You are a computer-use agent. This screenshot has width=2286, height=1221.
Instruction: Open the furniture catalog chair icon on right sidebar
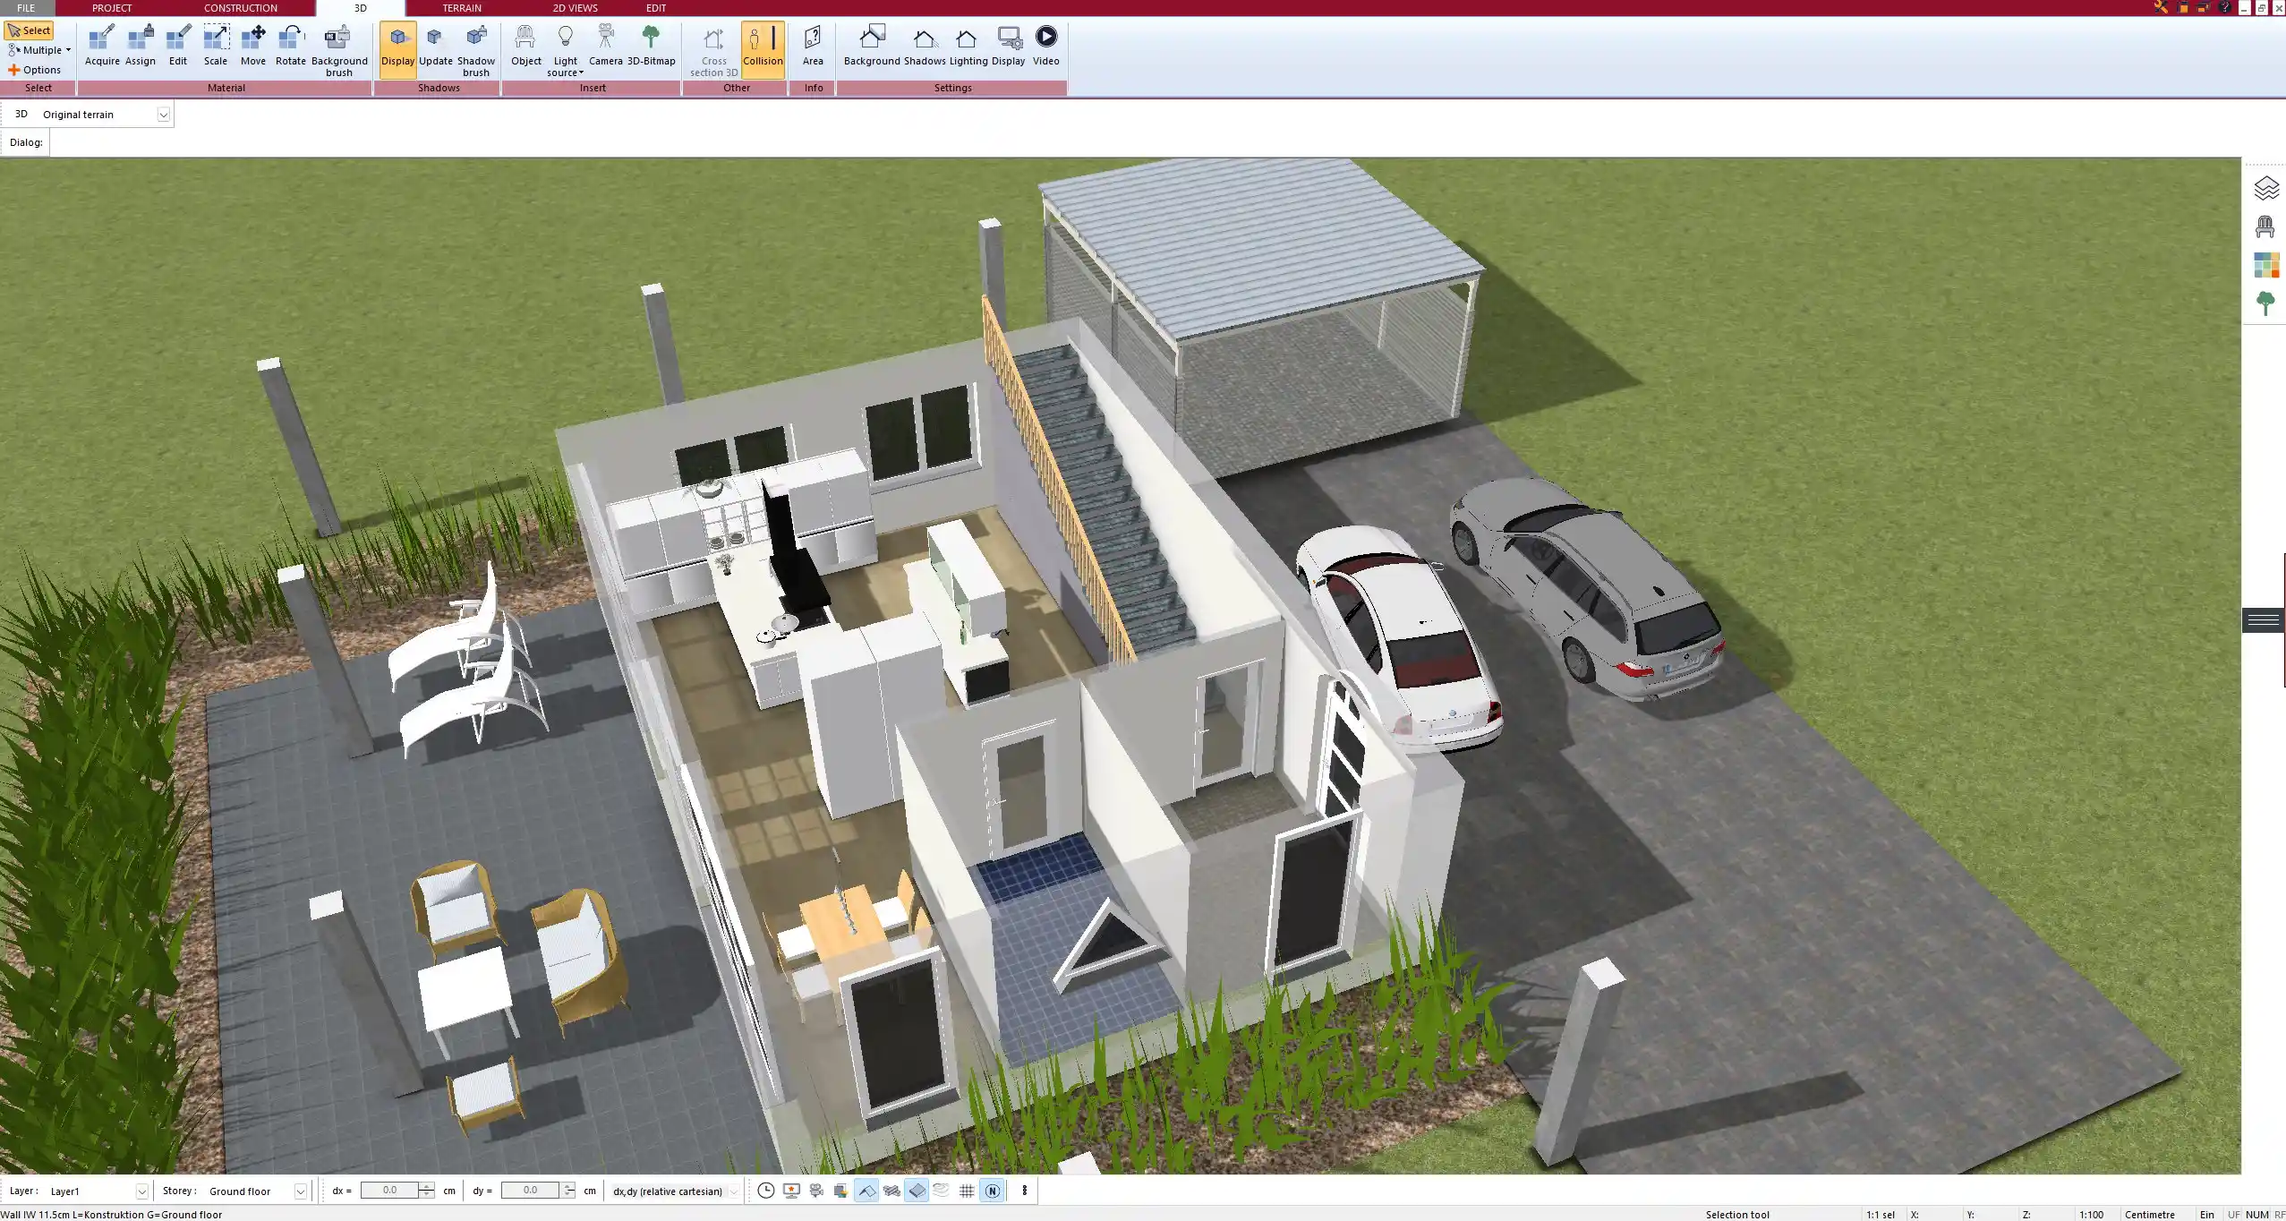[2266, 226]
